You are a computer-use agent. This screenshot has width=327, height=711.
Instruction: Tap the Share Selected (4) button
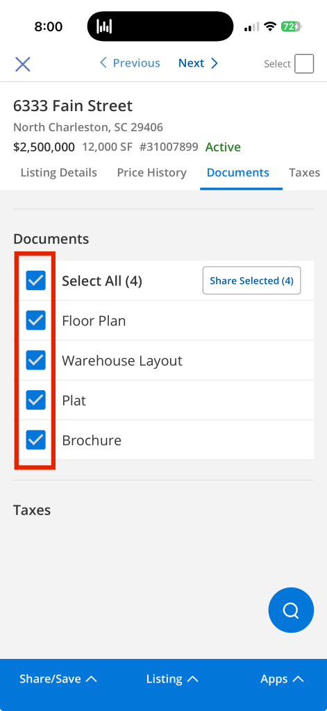pyautogui.click(x=252, y=281)
